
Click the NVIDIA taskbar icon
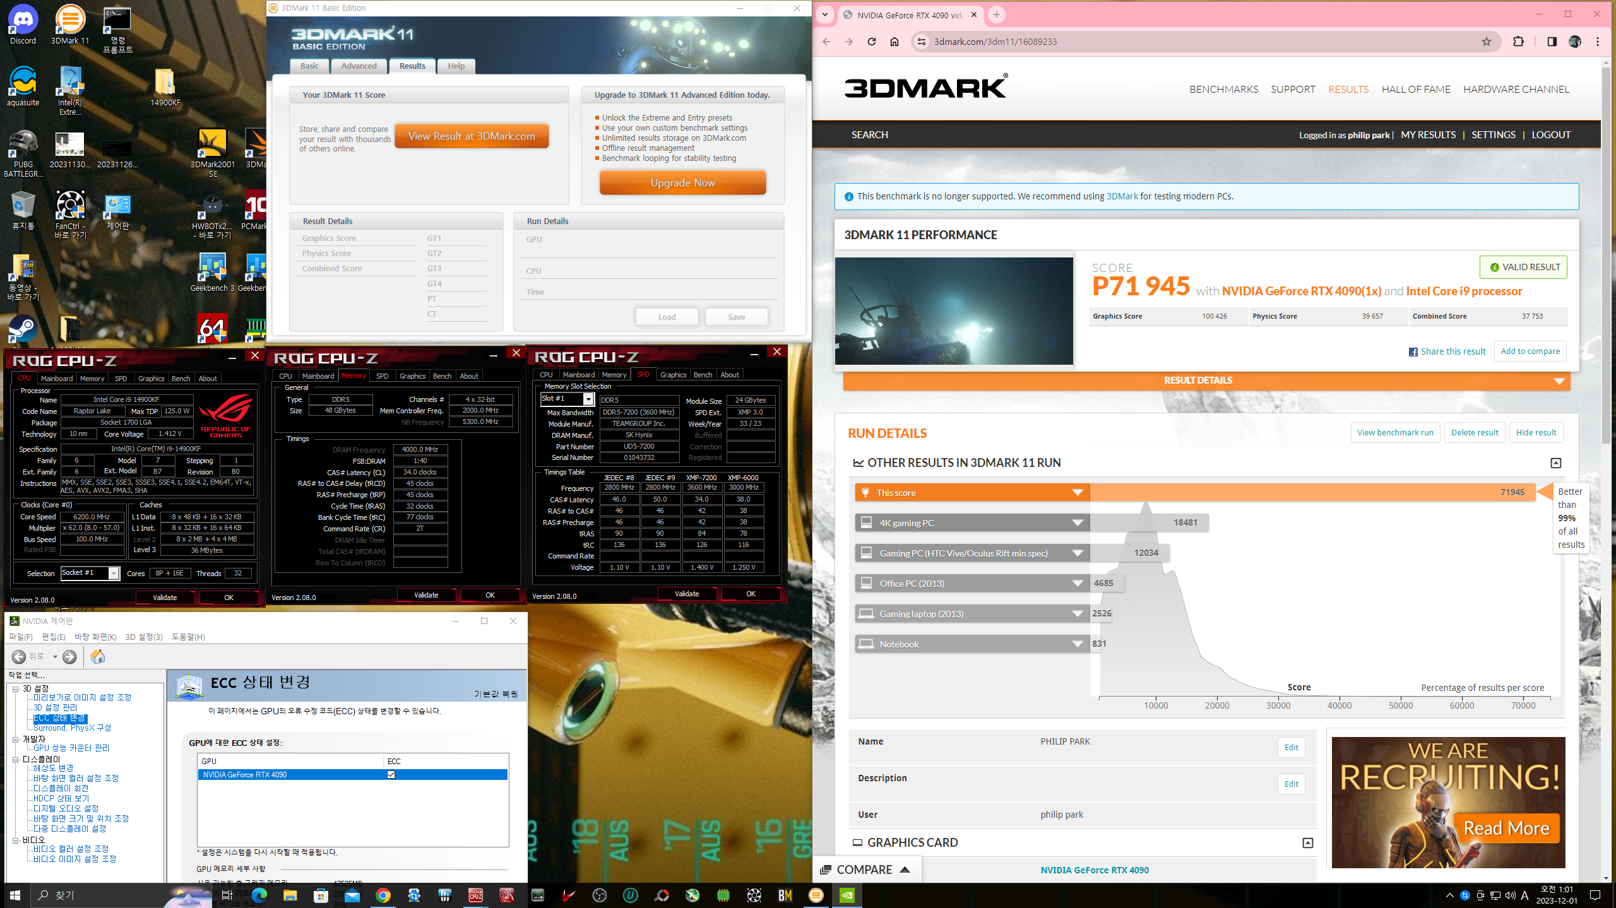pyautogui.click(x=847, y=895)
